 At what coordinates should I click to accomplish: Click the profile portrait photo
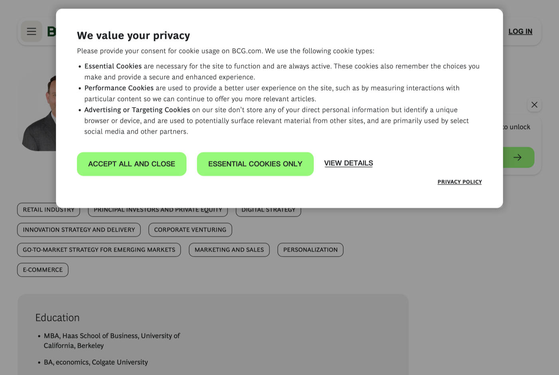coord(39,113)
